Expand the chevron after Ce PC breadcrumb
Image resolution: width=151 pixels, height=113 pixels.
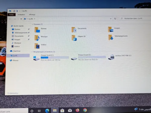coord(35,19)
